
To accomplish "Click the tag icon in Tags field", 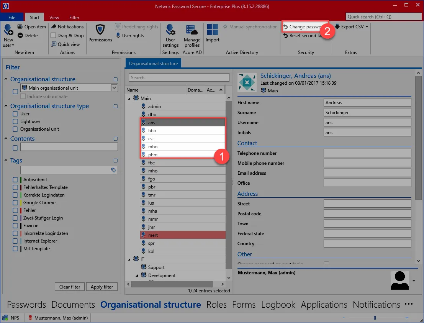I will coord(114,170).
